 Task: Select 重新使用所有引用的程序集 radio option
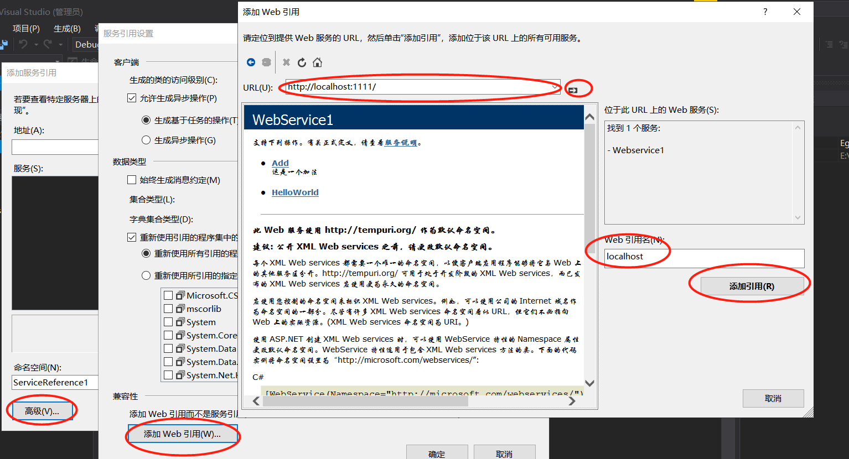(x=146, y=253)
